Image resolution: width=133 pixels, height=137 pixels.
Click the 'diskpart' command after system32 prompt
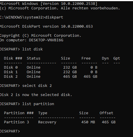tap(54, 17)
